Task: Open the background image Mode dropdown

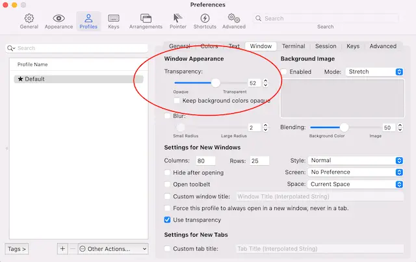Action: tap(374, 72)
